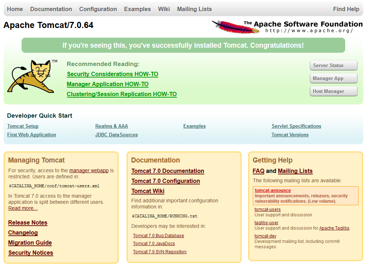Image resolution: width=388 pixels, height=268 pixels.
Task: Open the First Web Application link
Action: click(31, 135)
